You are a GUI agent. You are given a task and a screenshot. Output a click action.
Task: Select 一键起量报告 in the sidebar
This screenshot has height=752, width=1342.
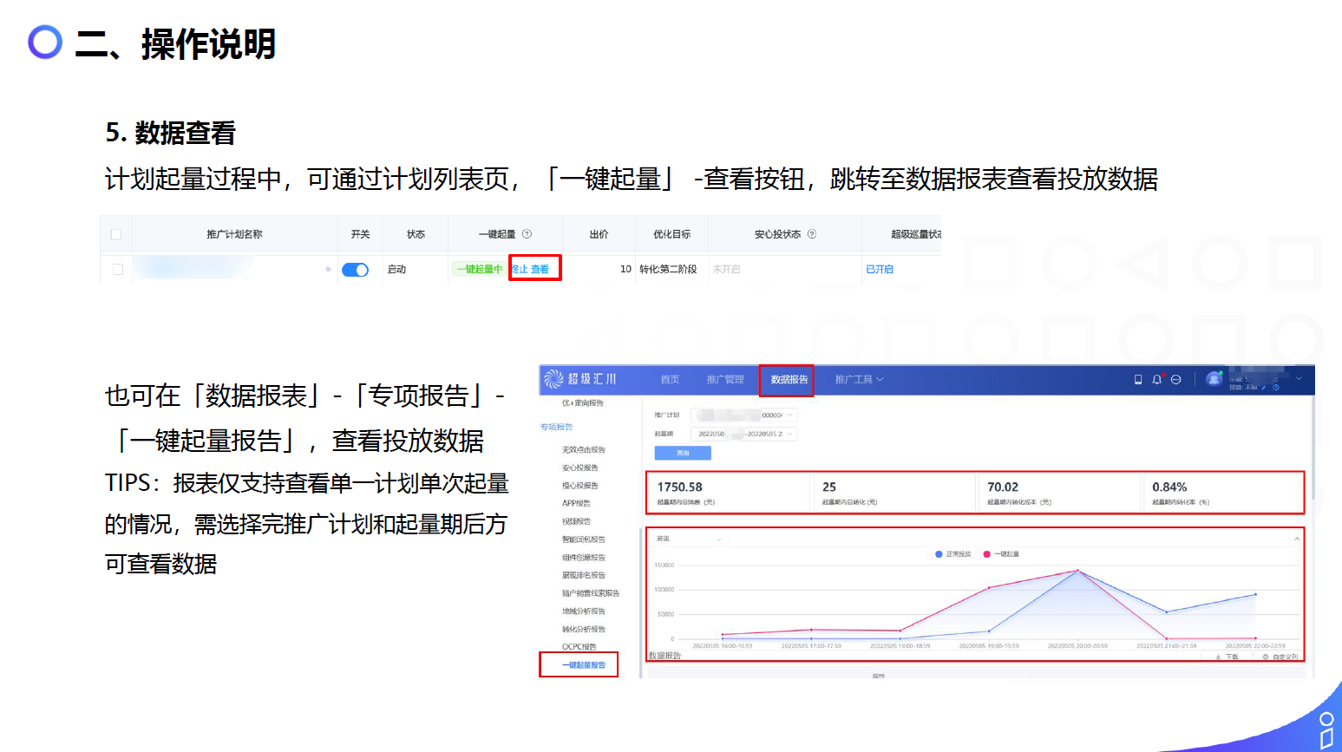583,665
